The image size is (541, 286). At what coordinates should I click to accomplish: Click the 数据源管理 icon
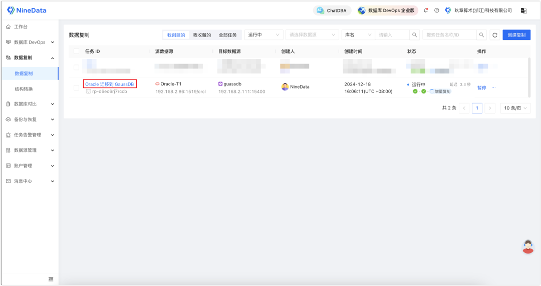9,150
